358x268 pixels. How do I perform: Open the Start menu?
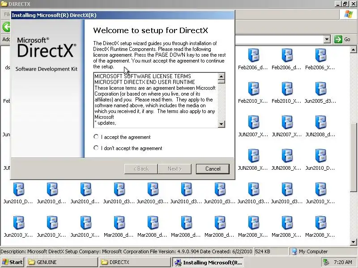[x=13, y=262]
